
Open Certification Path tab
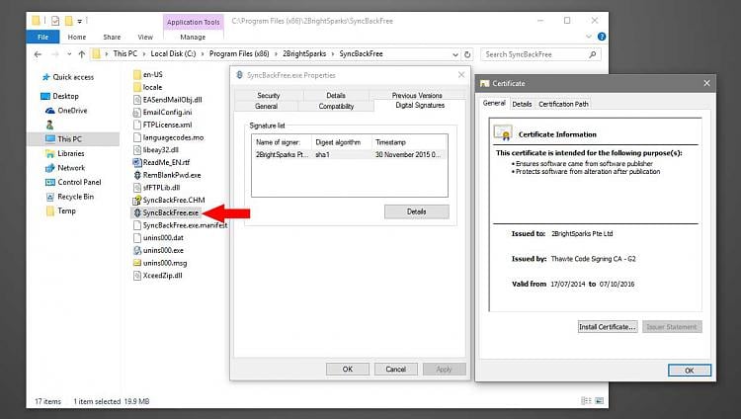pos(563,104)
